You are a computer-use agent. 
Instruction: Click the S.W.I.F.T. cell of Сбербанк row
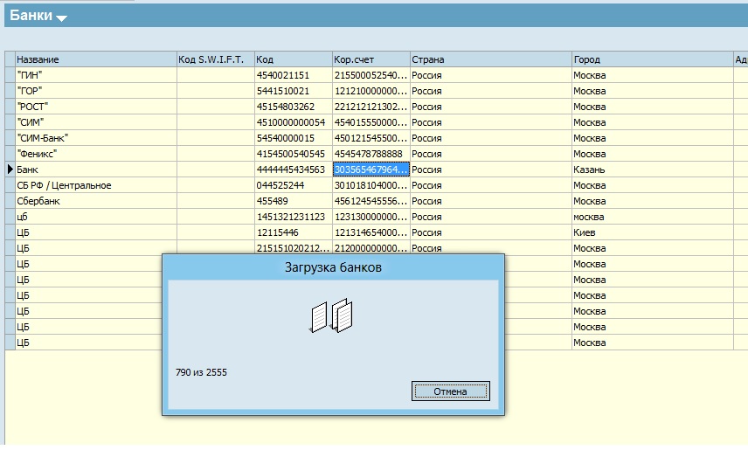[216, 201]
